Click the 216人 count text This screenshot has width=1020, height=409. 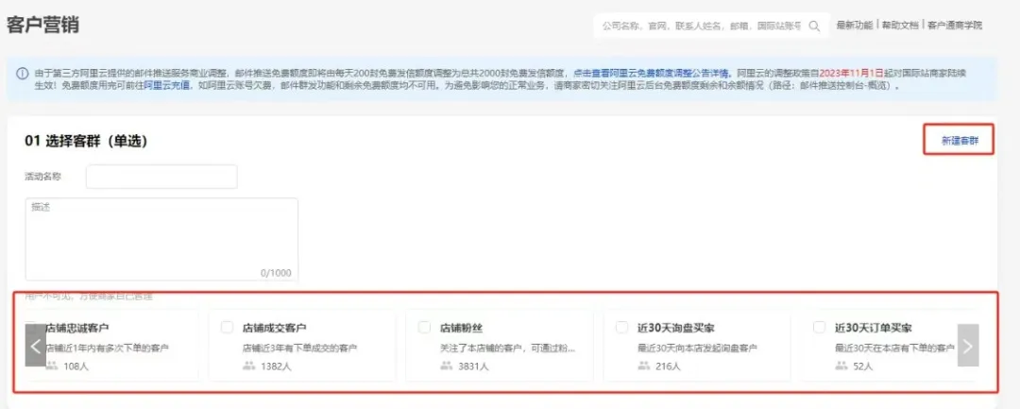[669, 366]
